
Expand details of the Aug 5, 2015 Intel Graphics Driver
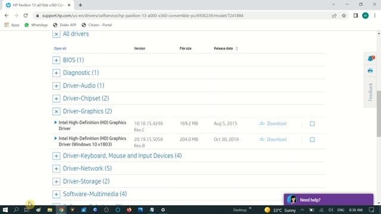click(x=55, y=122)
